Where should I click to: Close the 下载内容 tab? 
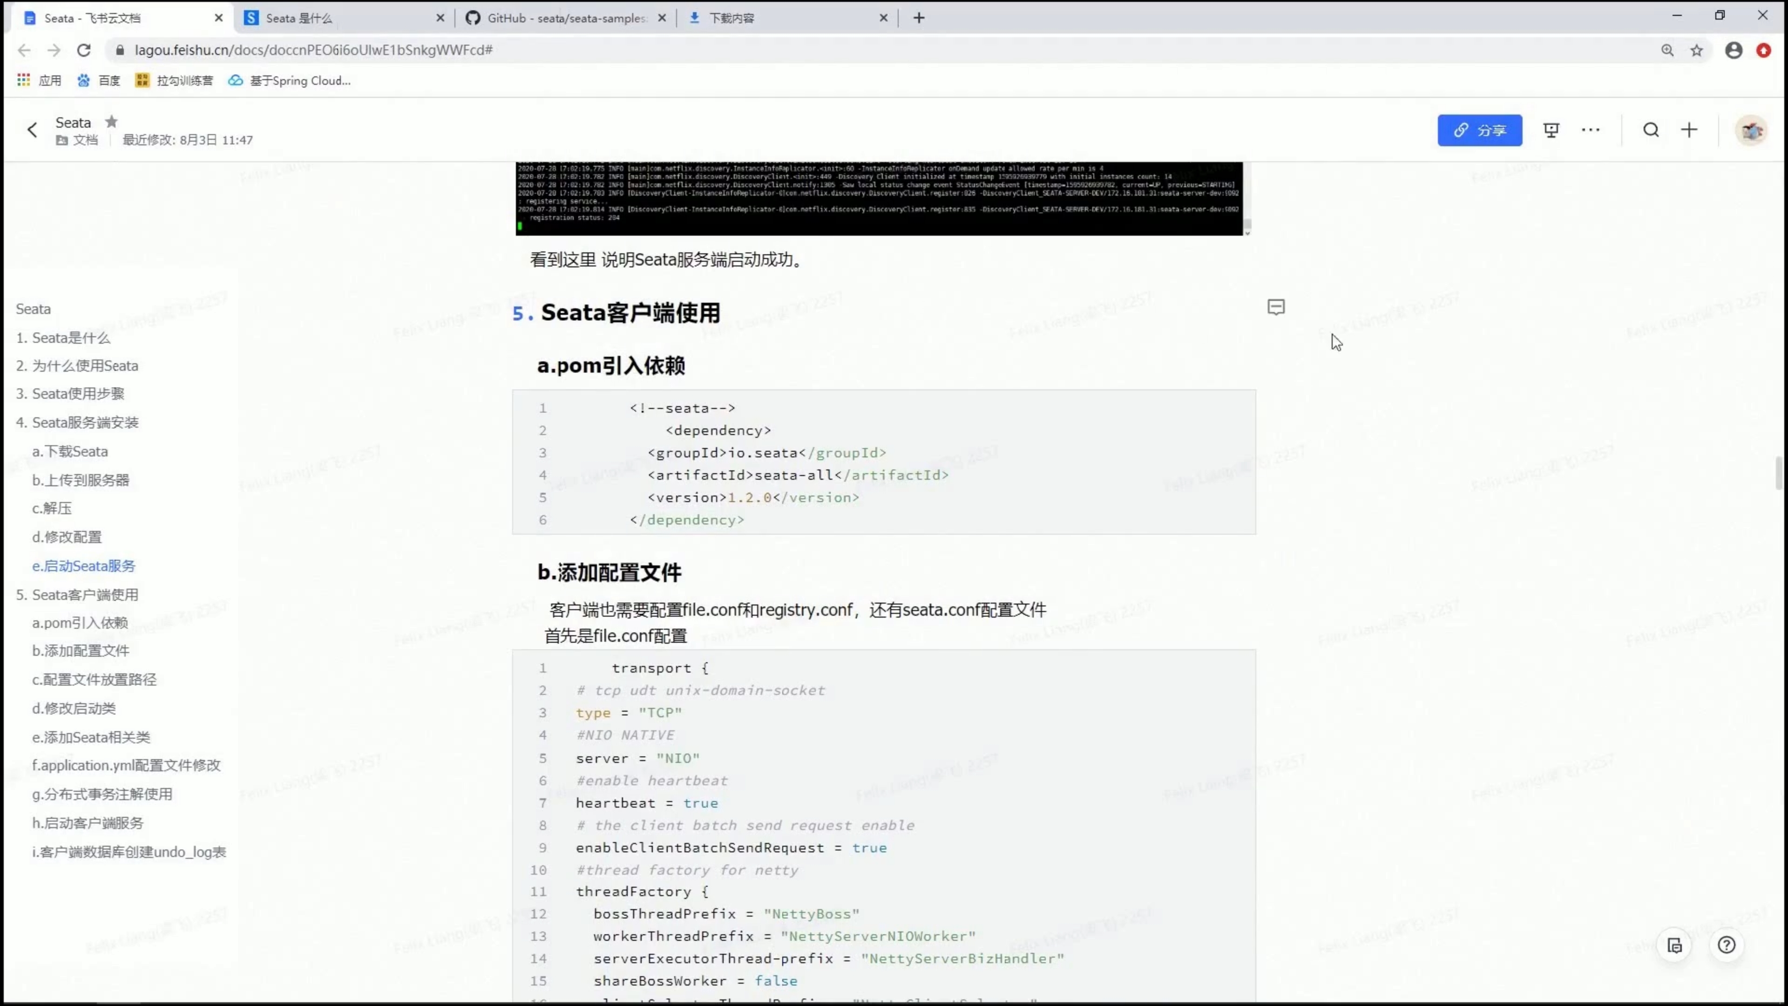[884, 18]
